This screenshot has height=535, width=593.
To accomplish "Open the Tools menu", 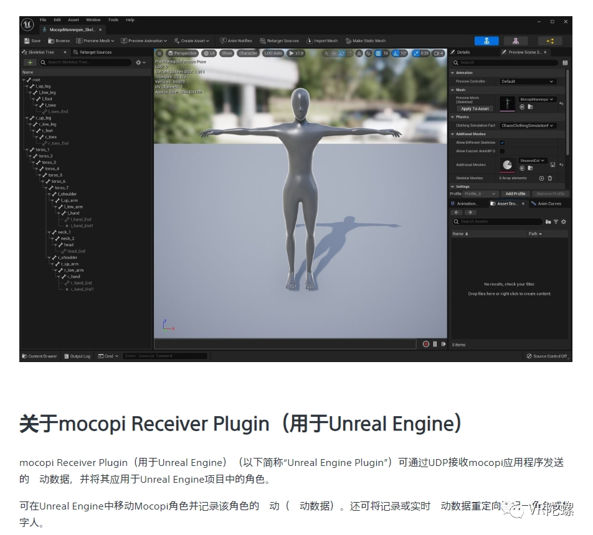I will coord(113,20).
